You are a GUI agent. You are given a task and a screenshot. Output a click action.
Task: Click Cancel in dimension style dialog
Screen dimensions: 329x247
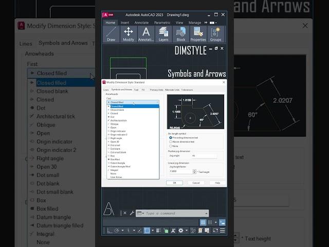[196, 183]
